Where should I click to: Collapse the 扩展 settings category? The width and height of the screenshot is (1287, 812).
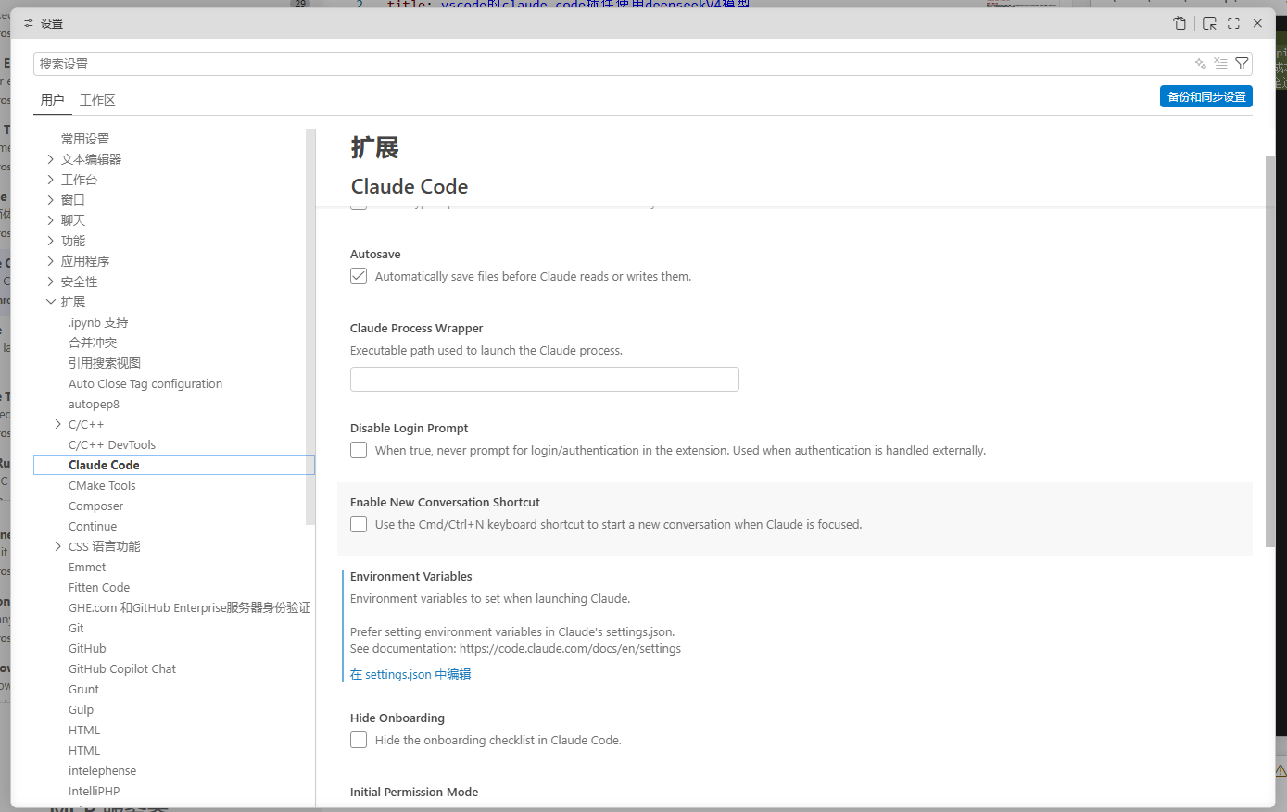[x=51, y=302]
